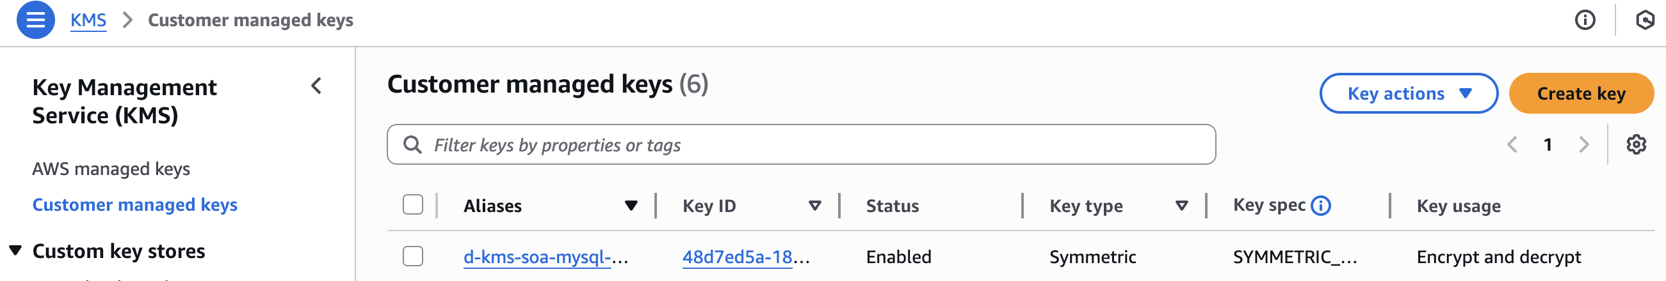This screenshot has width=1666, height=281.
Task: Go to next page of keys
Action: coord(1583,144)
